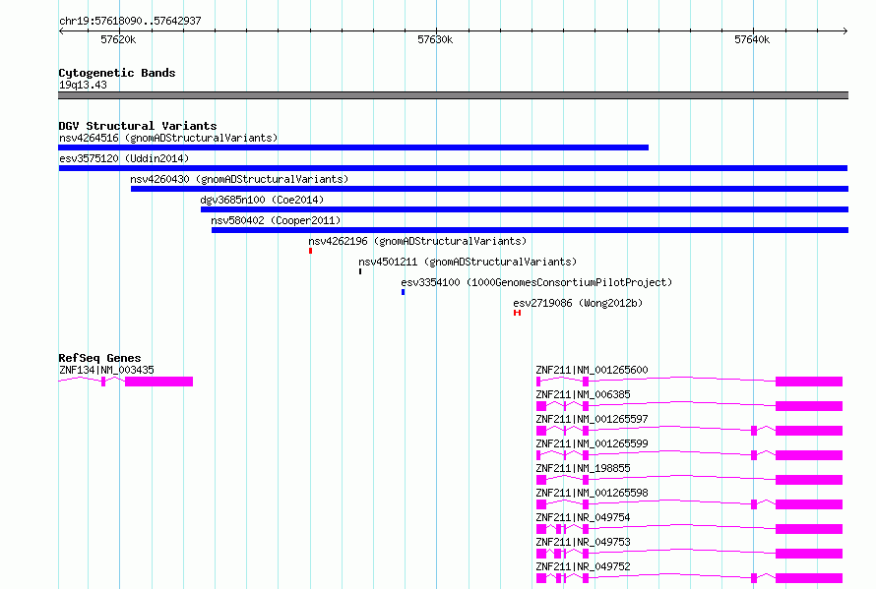Screen dimensions: 876x589
Task: Click the 57640k ruler tick label
Action: coord(751,39)
